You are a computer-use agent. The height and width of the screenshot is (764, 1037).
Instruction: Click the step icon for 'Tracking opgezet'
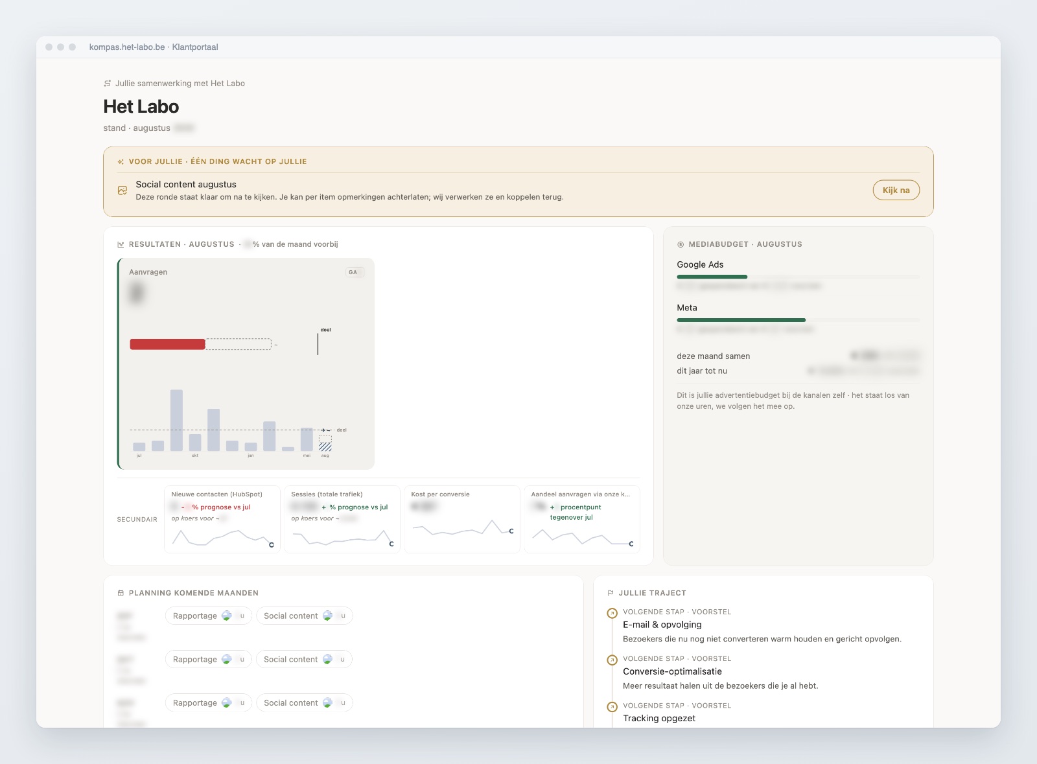click(612, 707)
